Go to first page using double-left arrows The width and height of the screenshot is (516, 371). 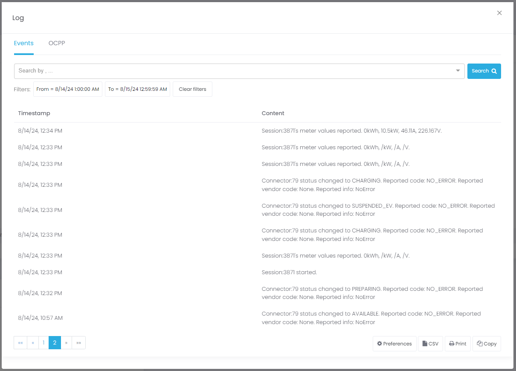[x=20, y=343]
